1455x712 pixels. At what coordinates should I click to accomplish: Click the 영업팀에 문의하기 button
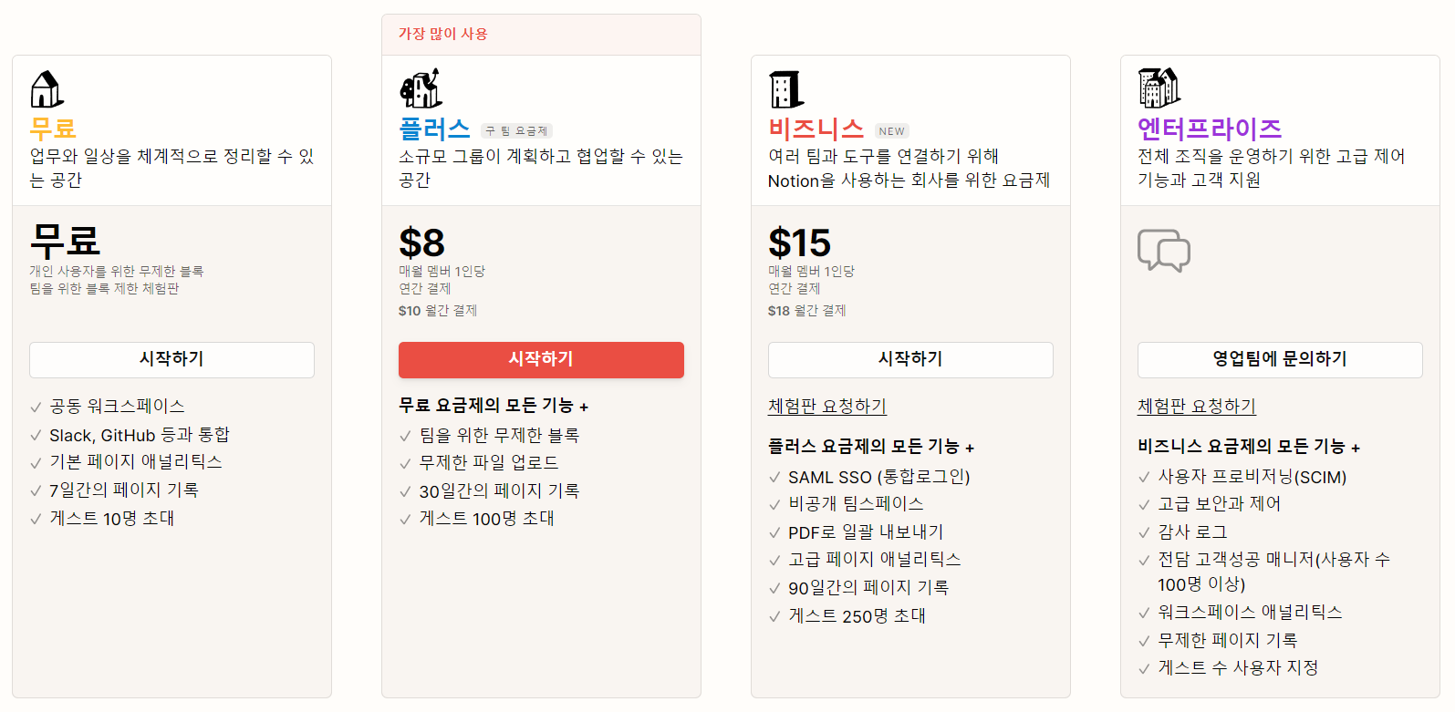pyautogui.click(x=1280, y=360)
